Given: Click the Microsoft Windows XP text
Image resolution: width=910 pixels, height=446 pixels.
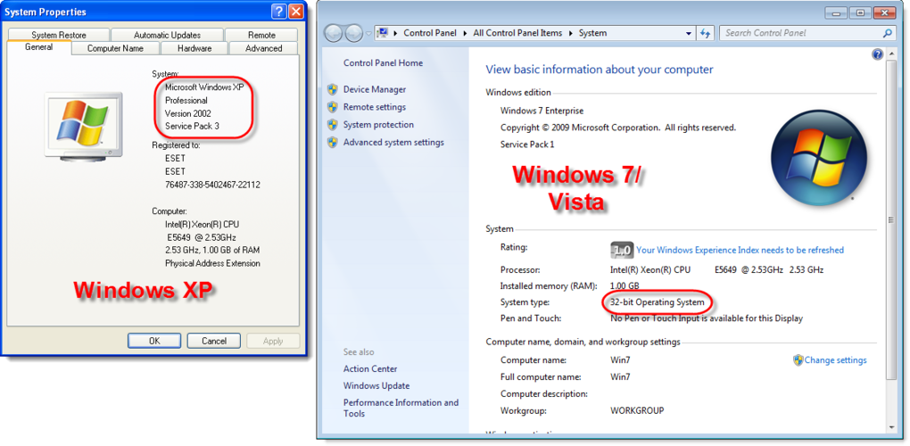Looking at the screenshot, I should [x=203, y=87].
